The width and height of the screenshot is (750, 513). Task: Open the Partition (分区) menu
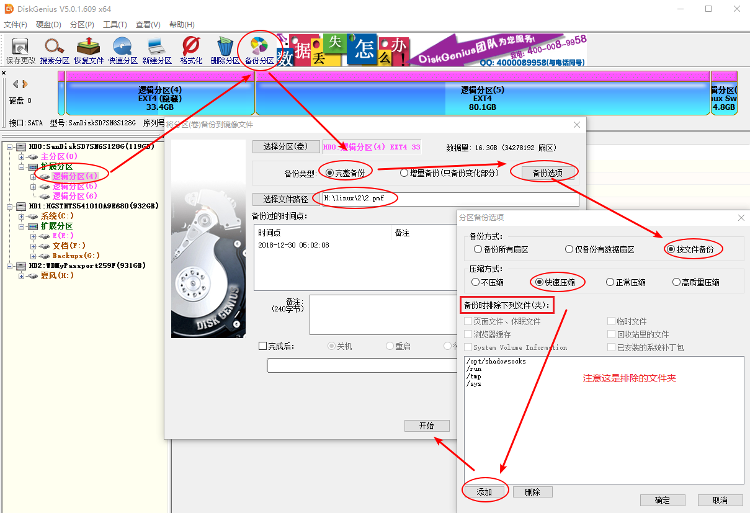[x=82, y=25]
